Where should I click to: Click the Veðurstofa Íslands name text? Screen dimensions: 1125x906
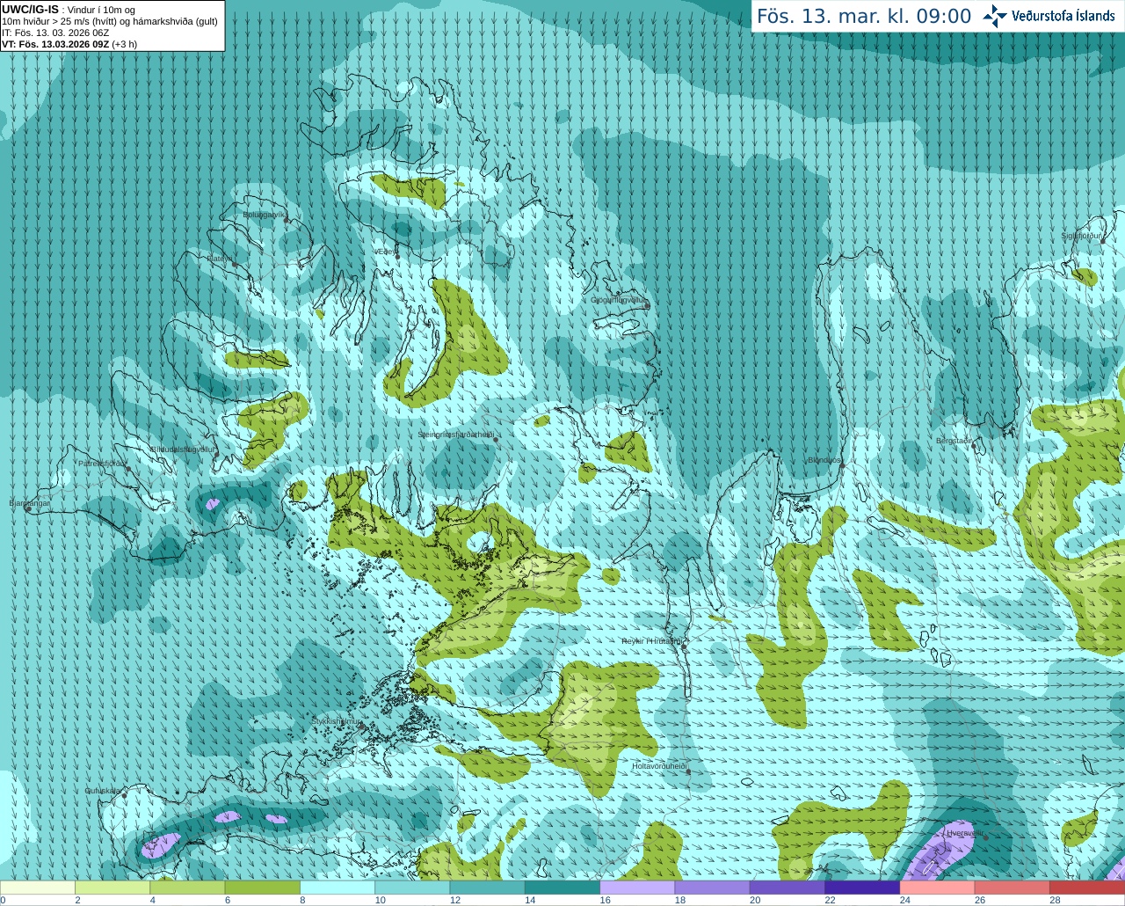(1063, 16)
